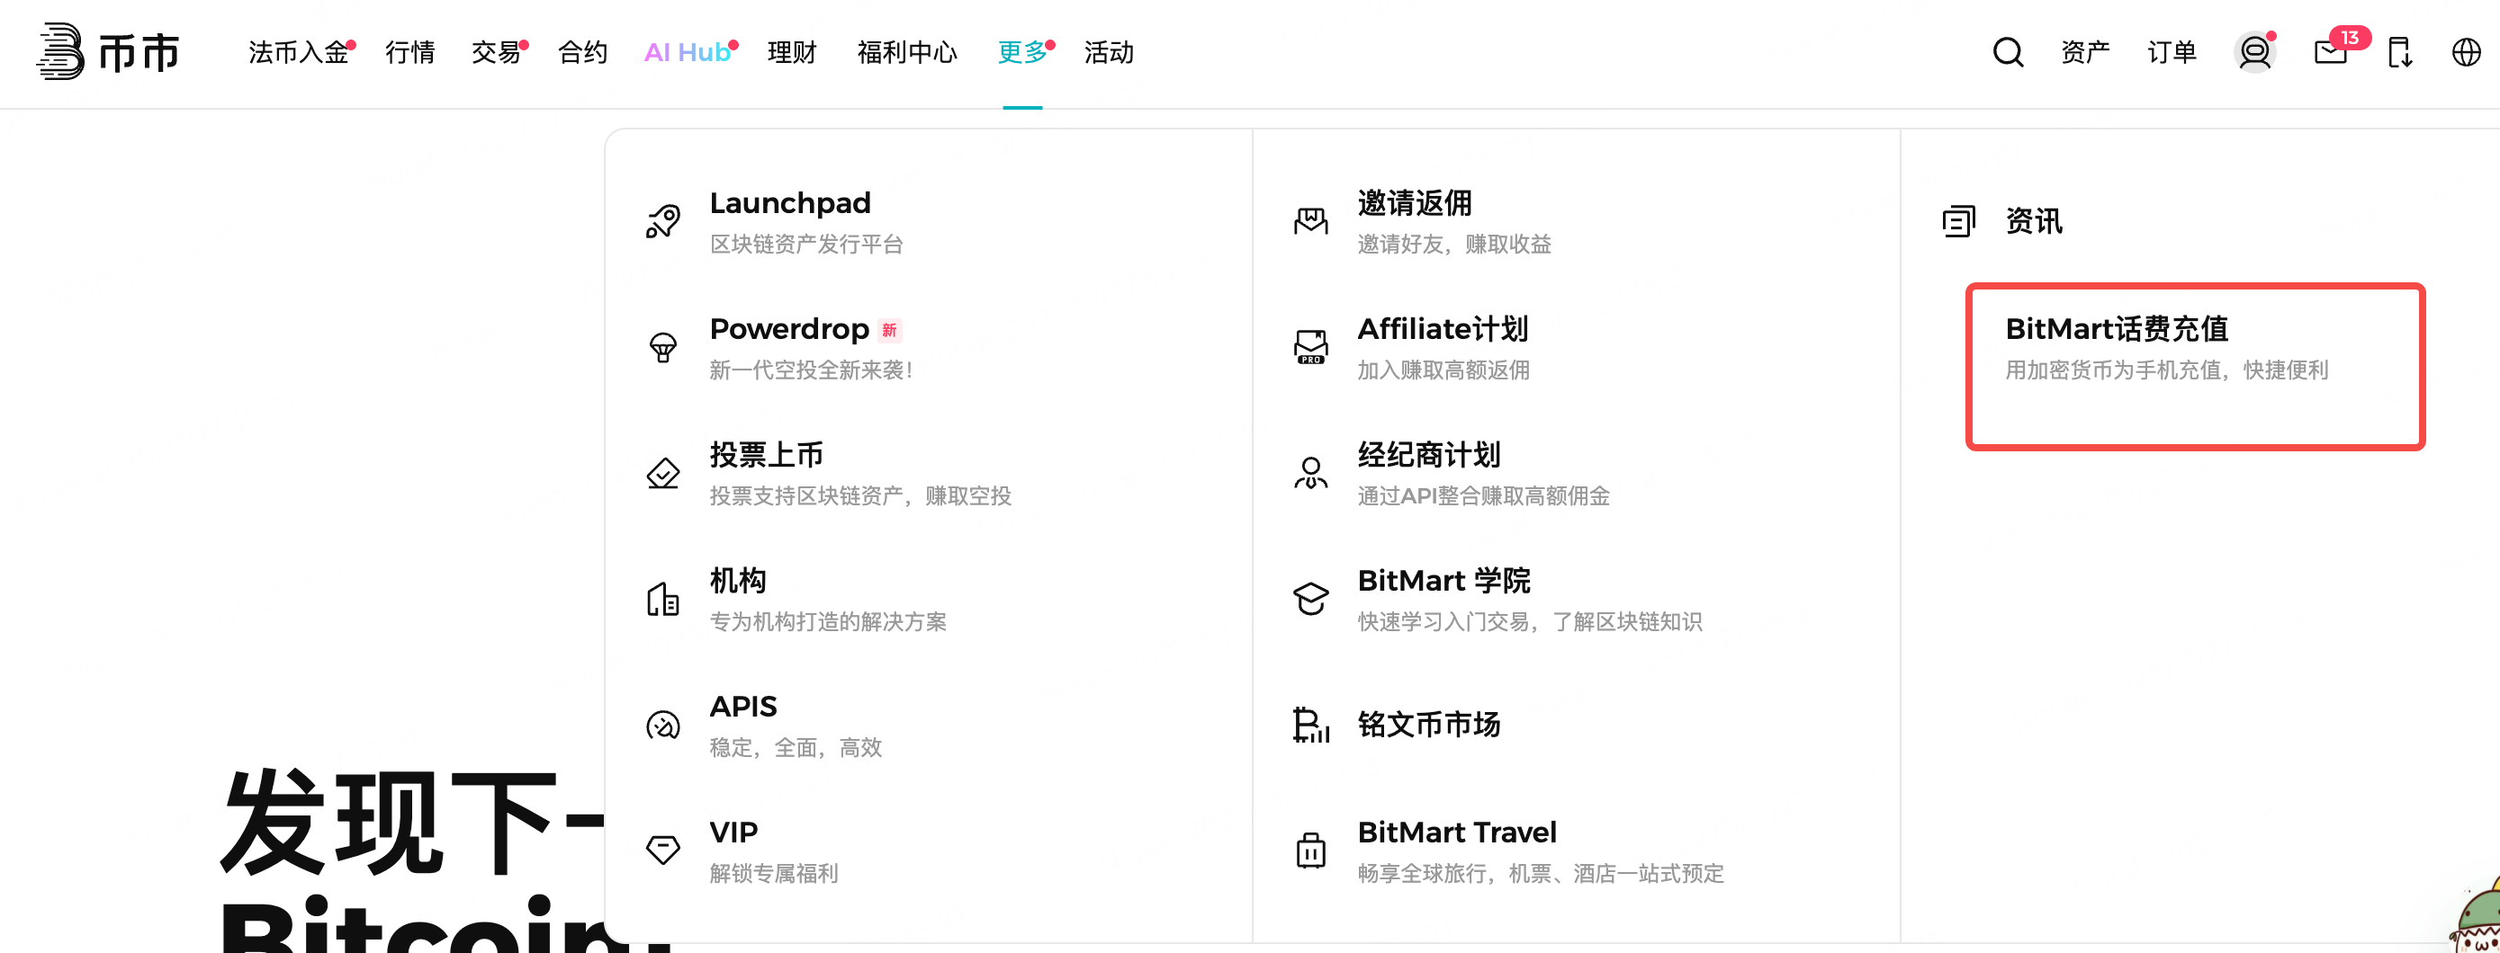Screen dimensions: 2500x953
Task: Open the 邀请返佣 referral entry
Action: click(x=1413, y=205)
